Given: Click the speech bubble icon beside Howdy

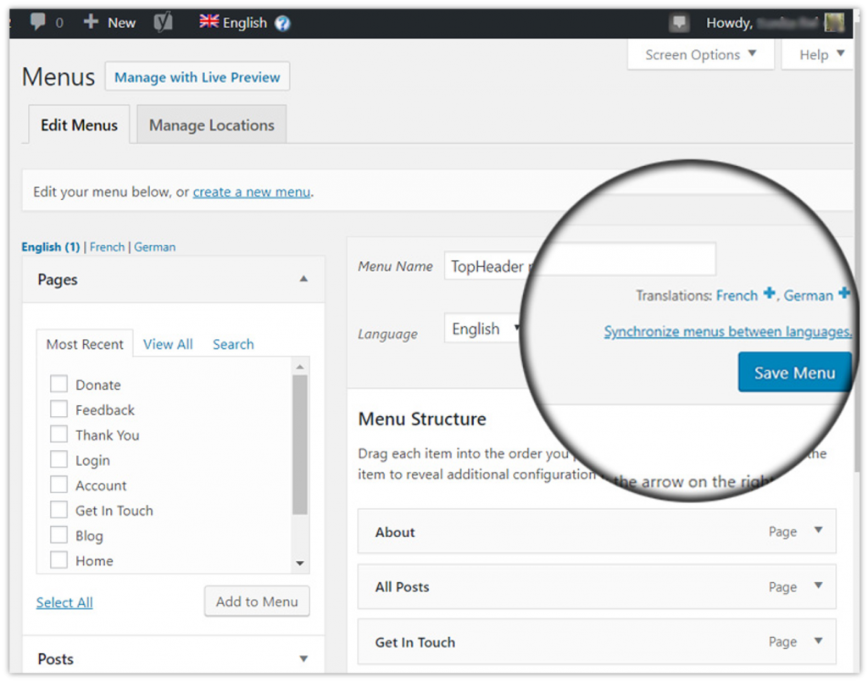Looking at the screenshot, I should 679,21.
